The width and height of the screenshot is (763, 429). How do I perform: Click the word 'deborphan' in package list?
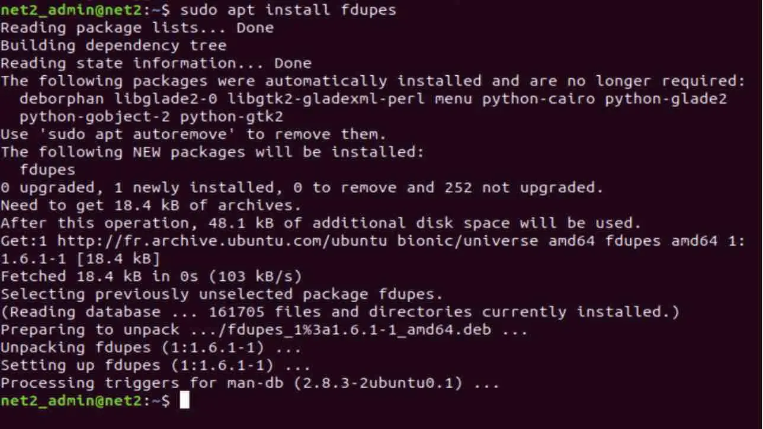pos(62,99)
